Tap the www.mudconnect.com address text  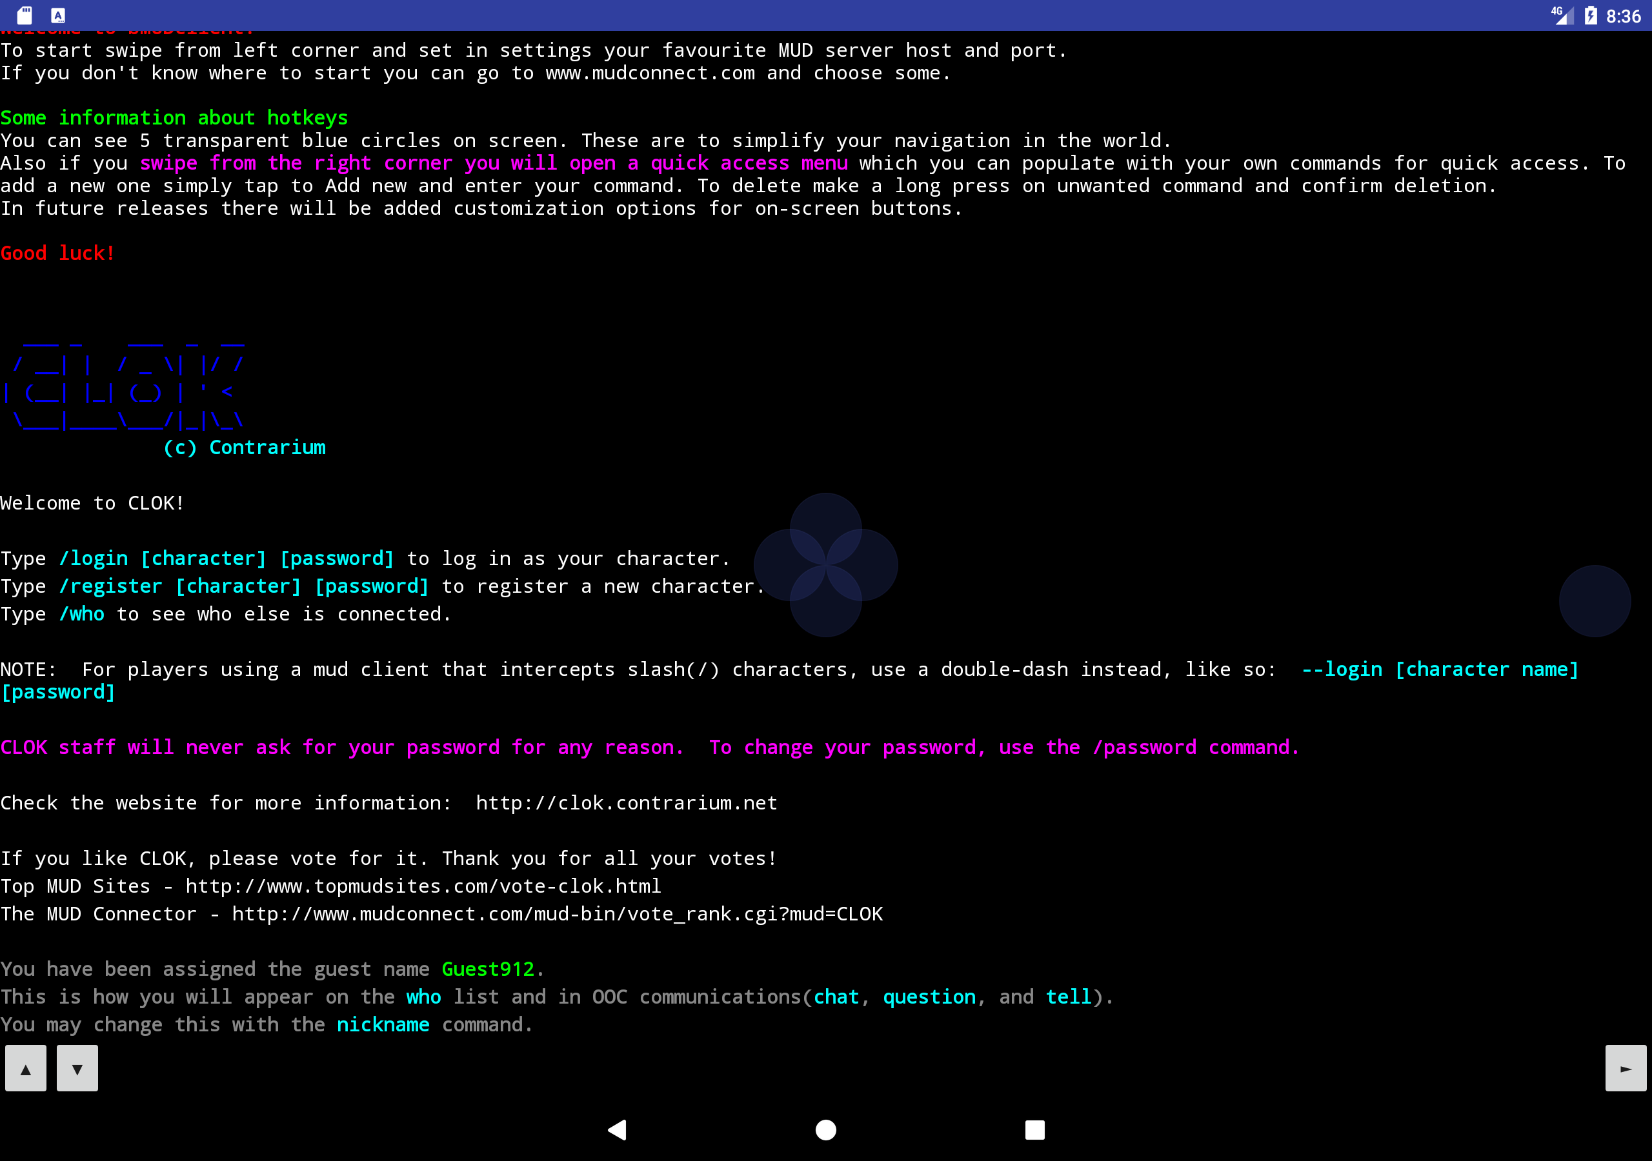point(650,74)
